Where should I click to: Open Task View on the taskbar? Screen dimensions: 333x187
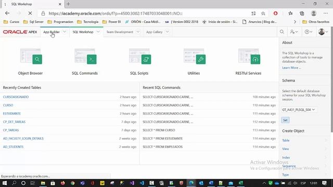click(32, 183)
